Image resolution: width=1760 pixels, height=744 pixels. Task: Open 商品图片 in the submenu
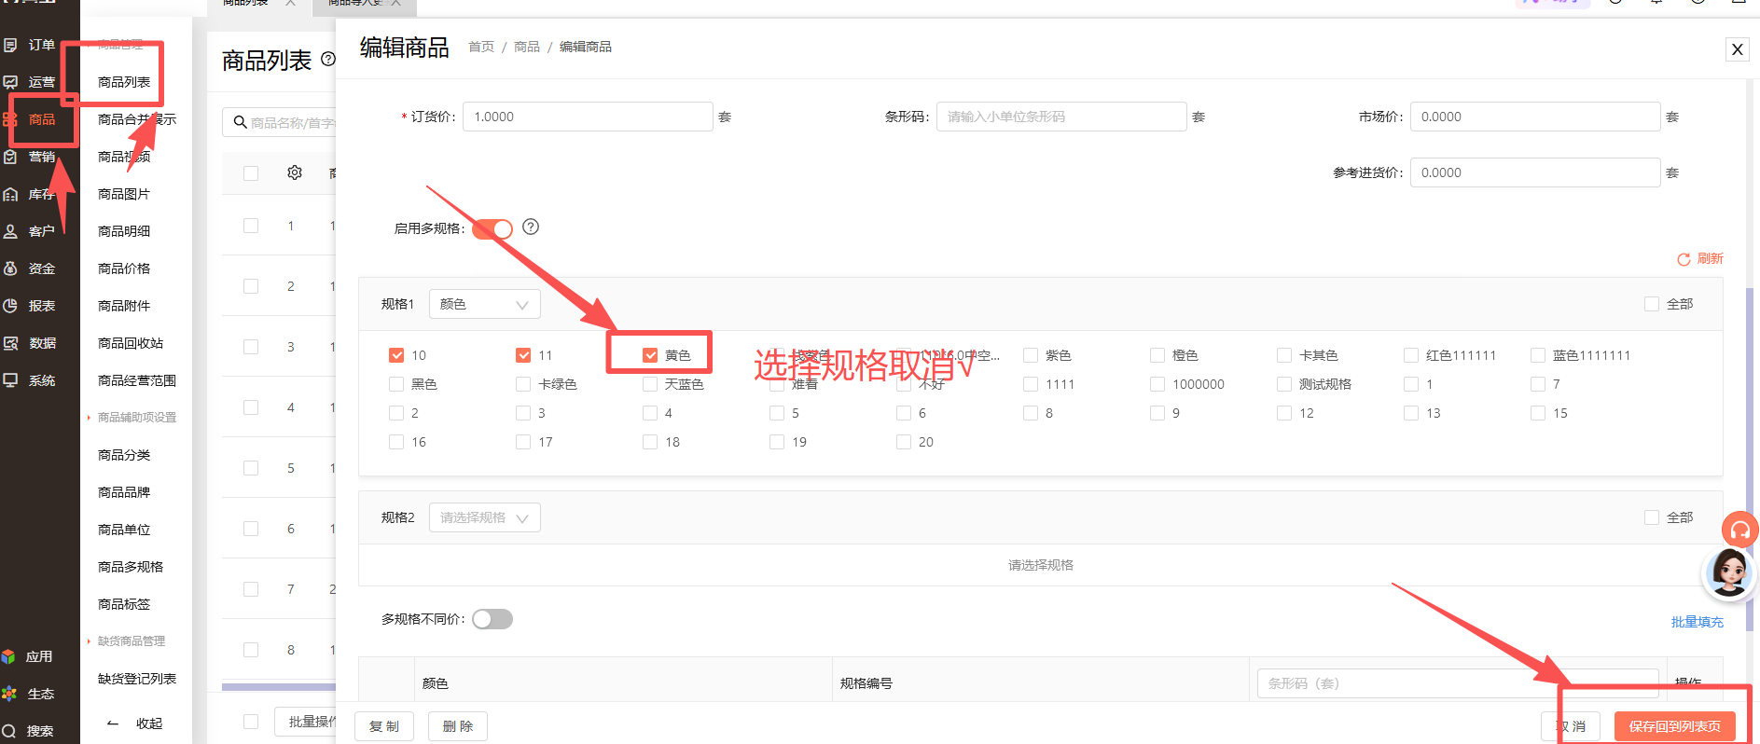point(124,194)
